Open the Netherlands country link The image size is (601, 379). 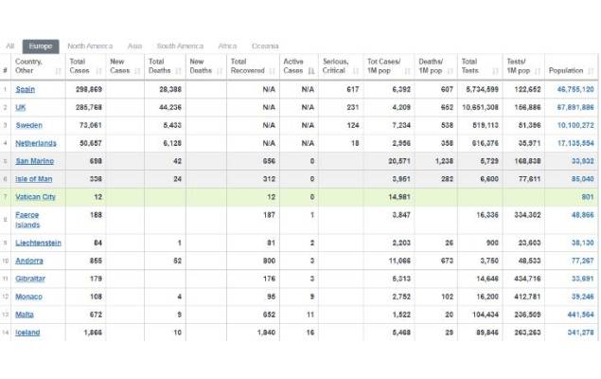click(36, 143)
